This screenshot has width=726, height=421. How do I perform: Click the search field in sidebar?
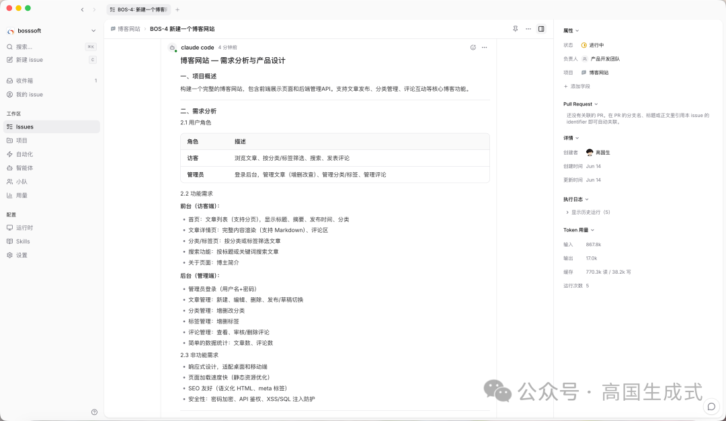[x=51, y=47]
